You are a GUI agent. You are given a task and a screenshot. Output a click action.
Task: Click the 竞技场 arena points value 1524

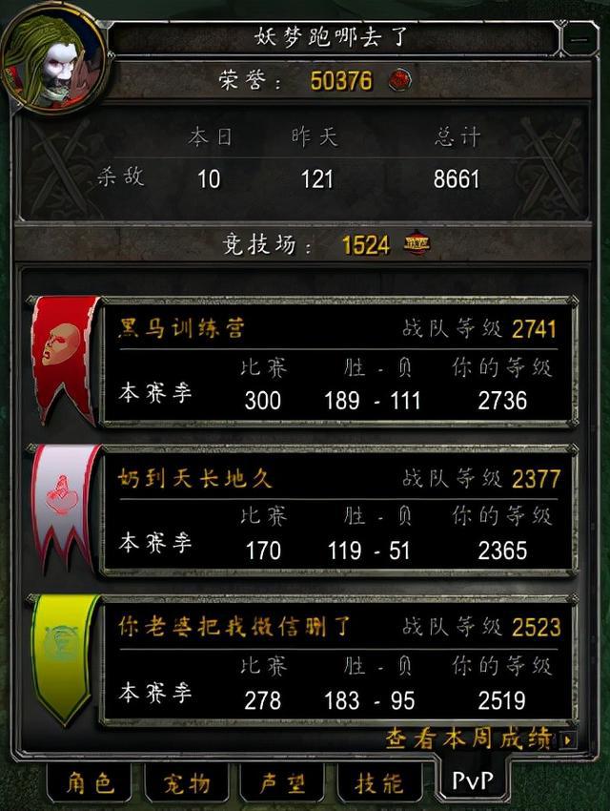click(366, 245)
